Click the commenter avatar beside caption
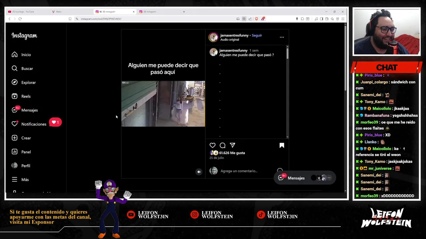426x239 pixels. 213,52
